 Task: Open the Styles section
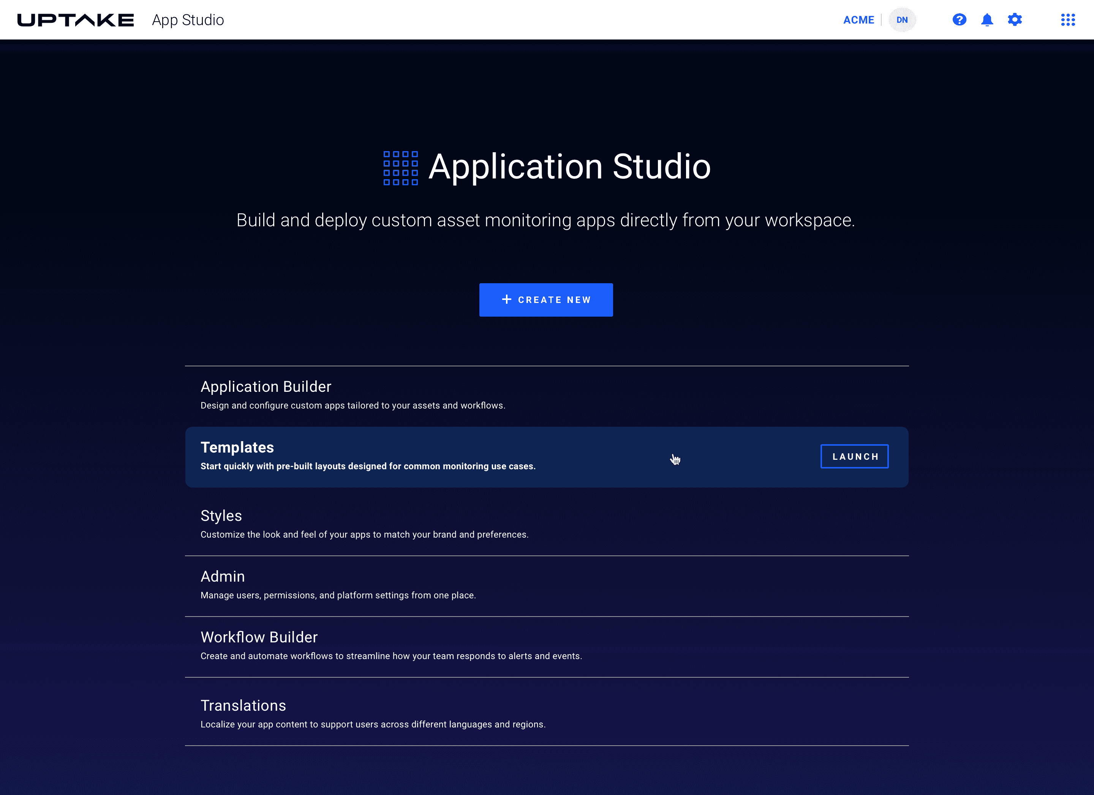point(221,516)
